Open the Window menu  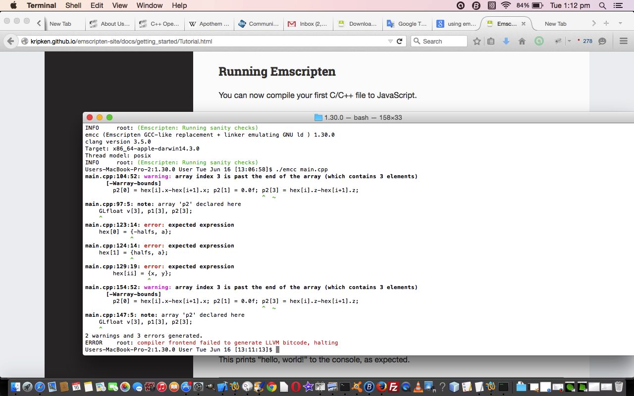150,5
